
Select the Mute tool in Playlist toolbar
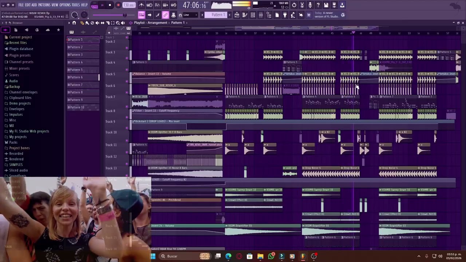point(97,23)
